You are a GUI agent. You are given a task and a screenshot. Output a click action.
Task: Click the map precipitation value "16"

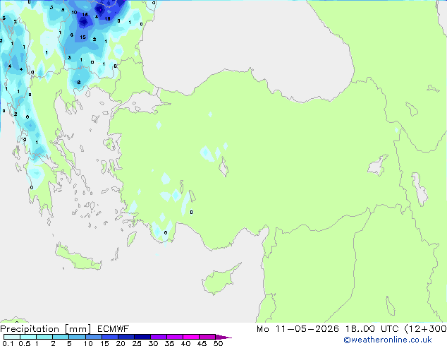[85, 14]
